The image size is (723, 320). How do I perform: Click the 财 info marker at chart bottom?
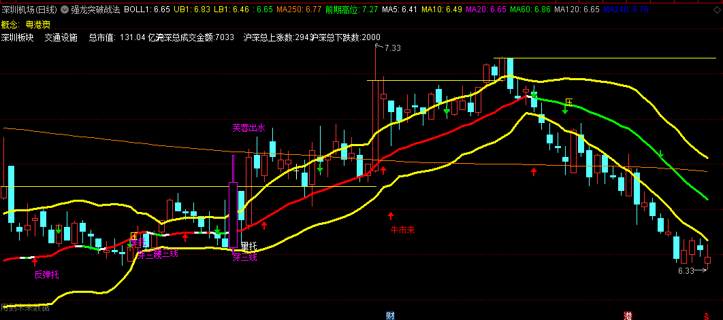[x=390, y=315]
